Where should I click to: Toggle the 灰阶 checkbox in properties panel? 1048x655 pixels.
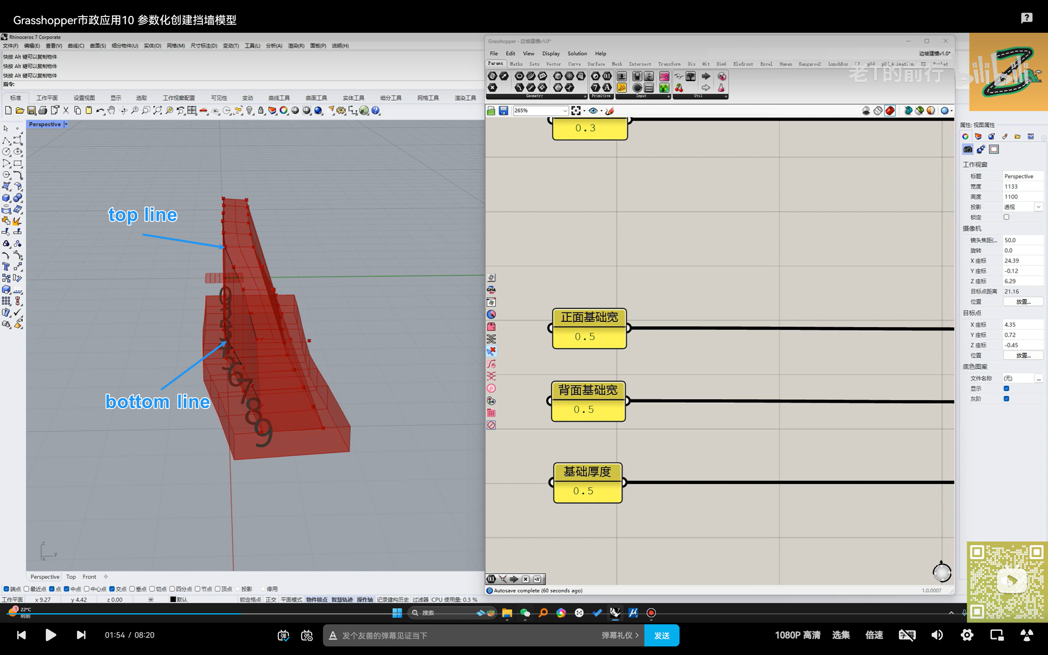pos(1006,399)
